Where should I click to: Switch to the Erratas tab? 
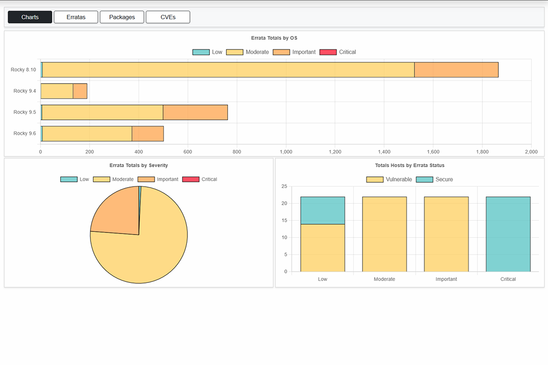pos(76,17)
